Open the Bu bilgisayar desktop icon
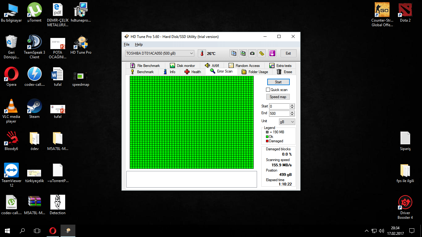The width and height of the screenshot is (422, 237). pos(11,13)
